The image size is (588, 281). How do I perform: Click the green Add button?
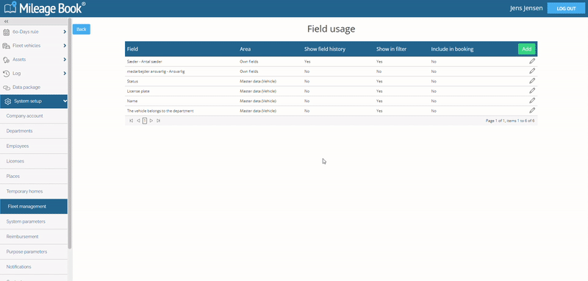[526, 49]
